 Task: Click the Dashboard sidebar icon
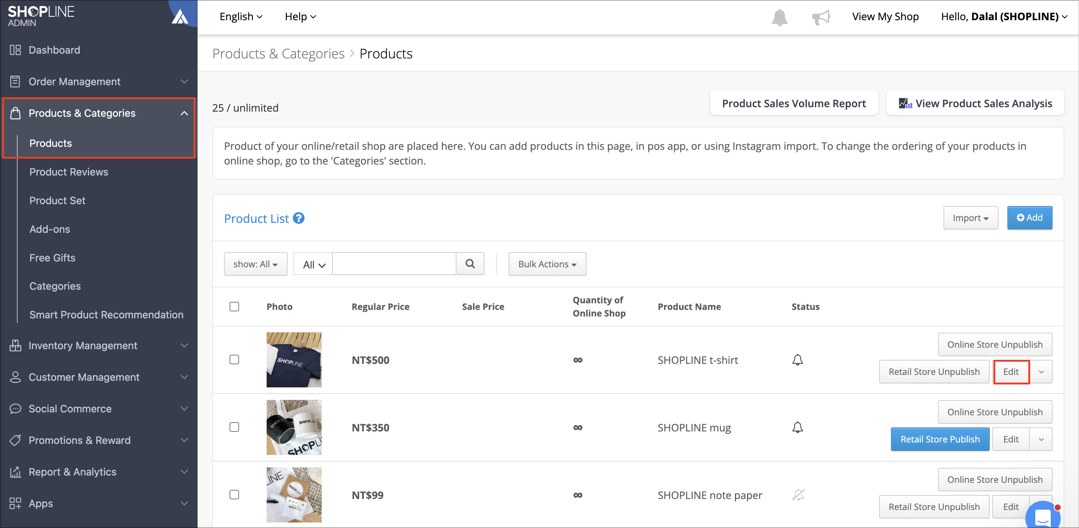pyautogui.click(x=15, y=50)
